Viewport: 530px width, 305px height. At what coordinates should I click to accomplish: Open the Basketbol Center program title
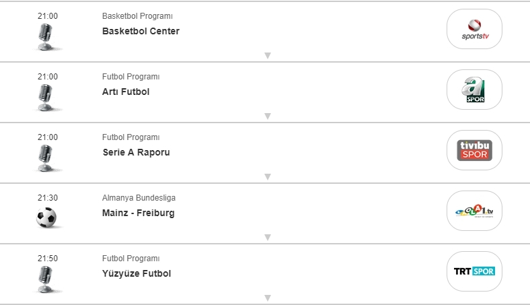tap(141, 31)
